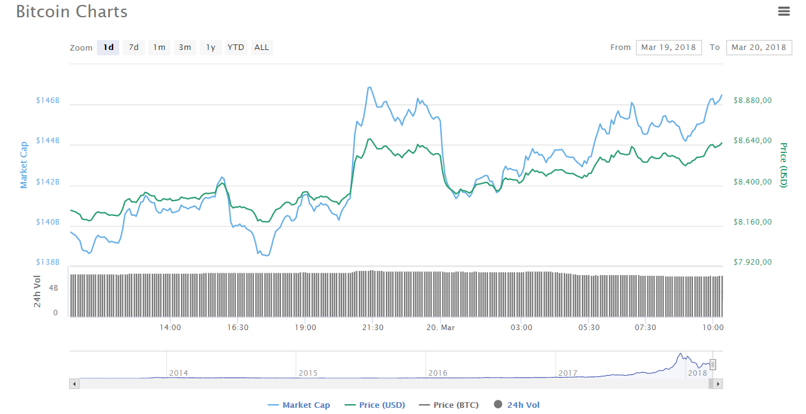Screen dimensions: 806x414
Task: Click the navigator range handle near 2018
Action: pyautogui.click(x=713, y=365)
